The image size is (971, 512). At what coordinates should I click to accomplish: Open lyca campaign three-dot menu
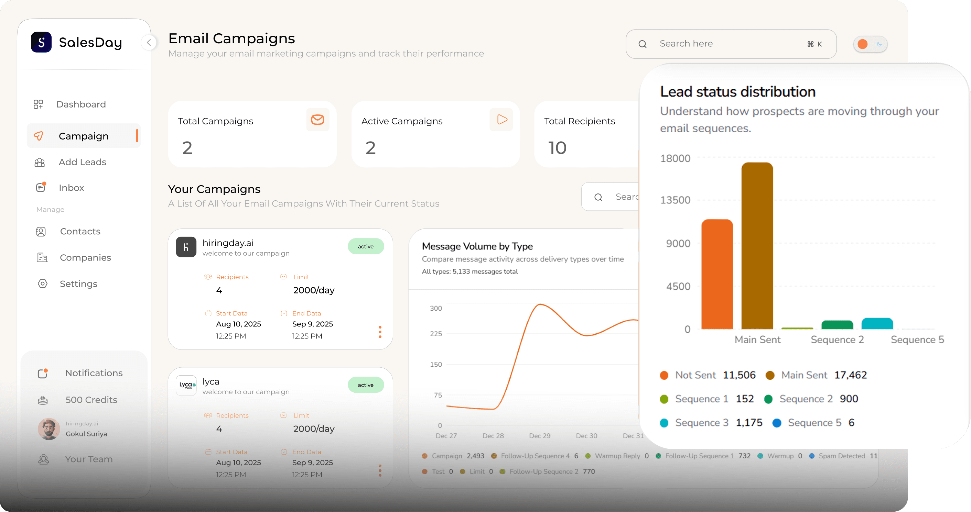[x=380, y=470]
